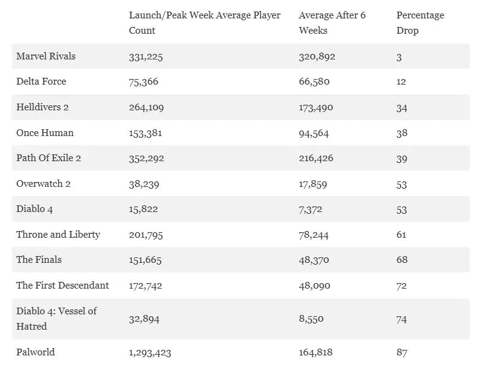This screenshot has width=481, height=375.
Task: Select the Once Human table entry
Action: coord(45,133)
